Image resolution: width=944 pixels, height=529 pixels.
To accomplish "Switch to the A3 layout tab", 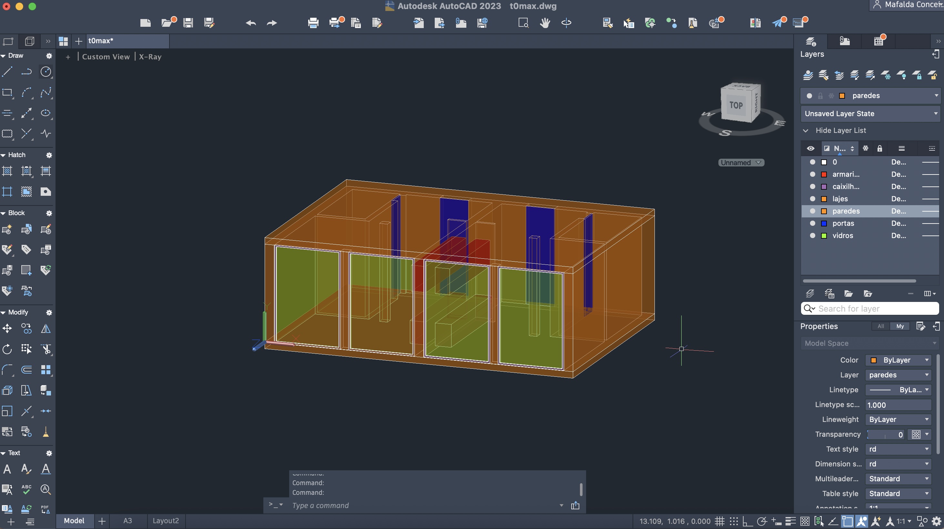I will 127,521.
